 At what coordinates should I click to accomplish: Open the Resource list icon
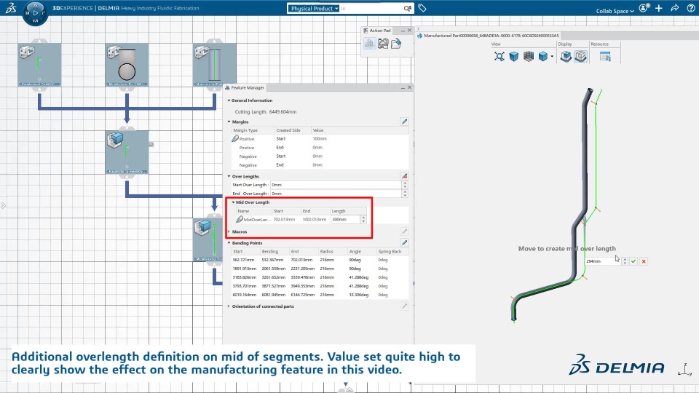(x=605, y=57)
